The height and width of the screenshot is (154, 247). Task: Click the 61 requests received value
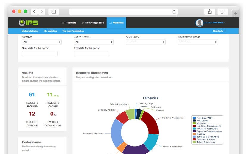tap(32, 95)
